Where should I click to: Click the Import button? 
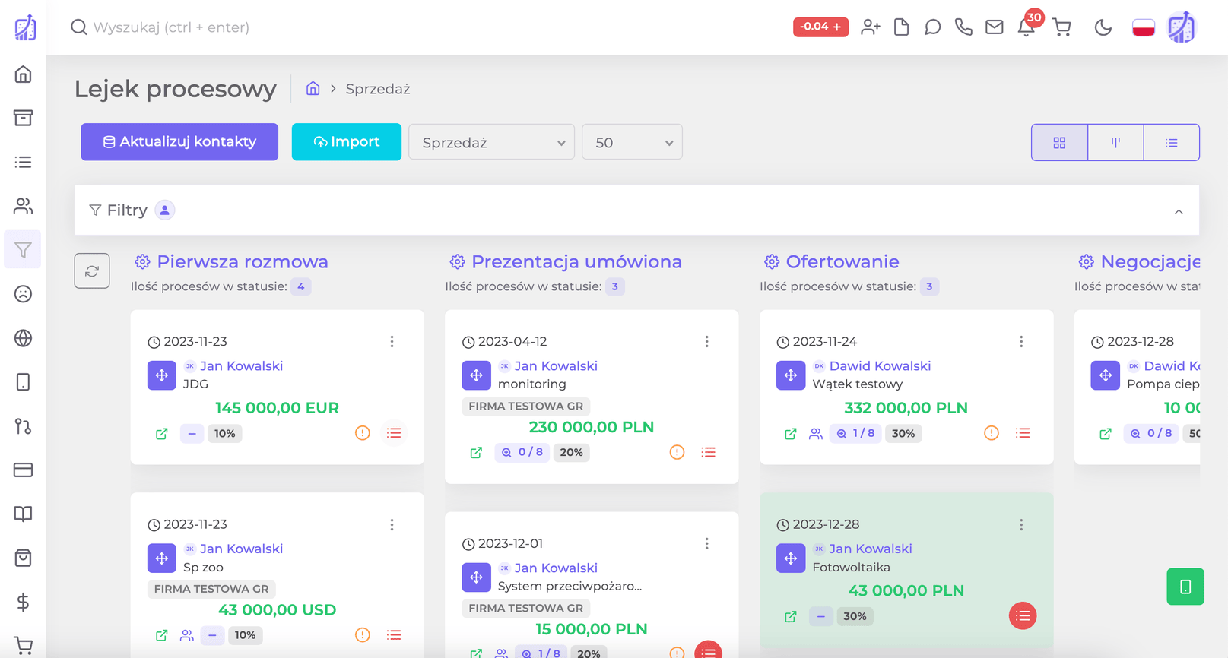[347, 142]
